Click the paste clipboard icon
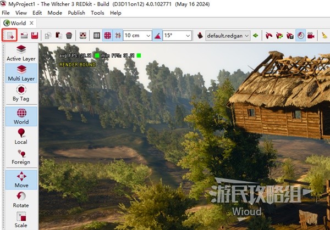The height and width of the screenshot is (230, 330). click(58, 35)
